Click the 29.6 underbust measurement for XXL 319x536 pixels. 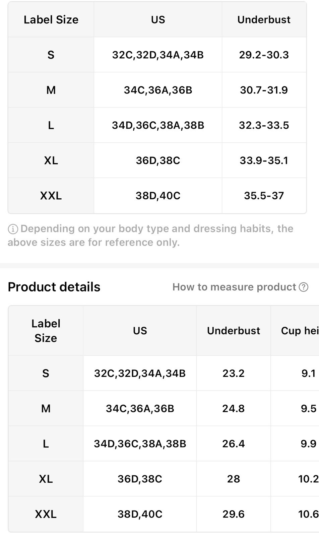pyautogui.click(x=234, y=514)
